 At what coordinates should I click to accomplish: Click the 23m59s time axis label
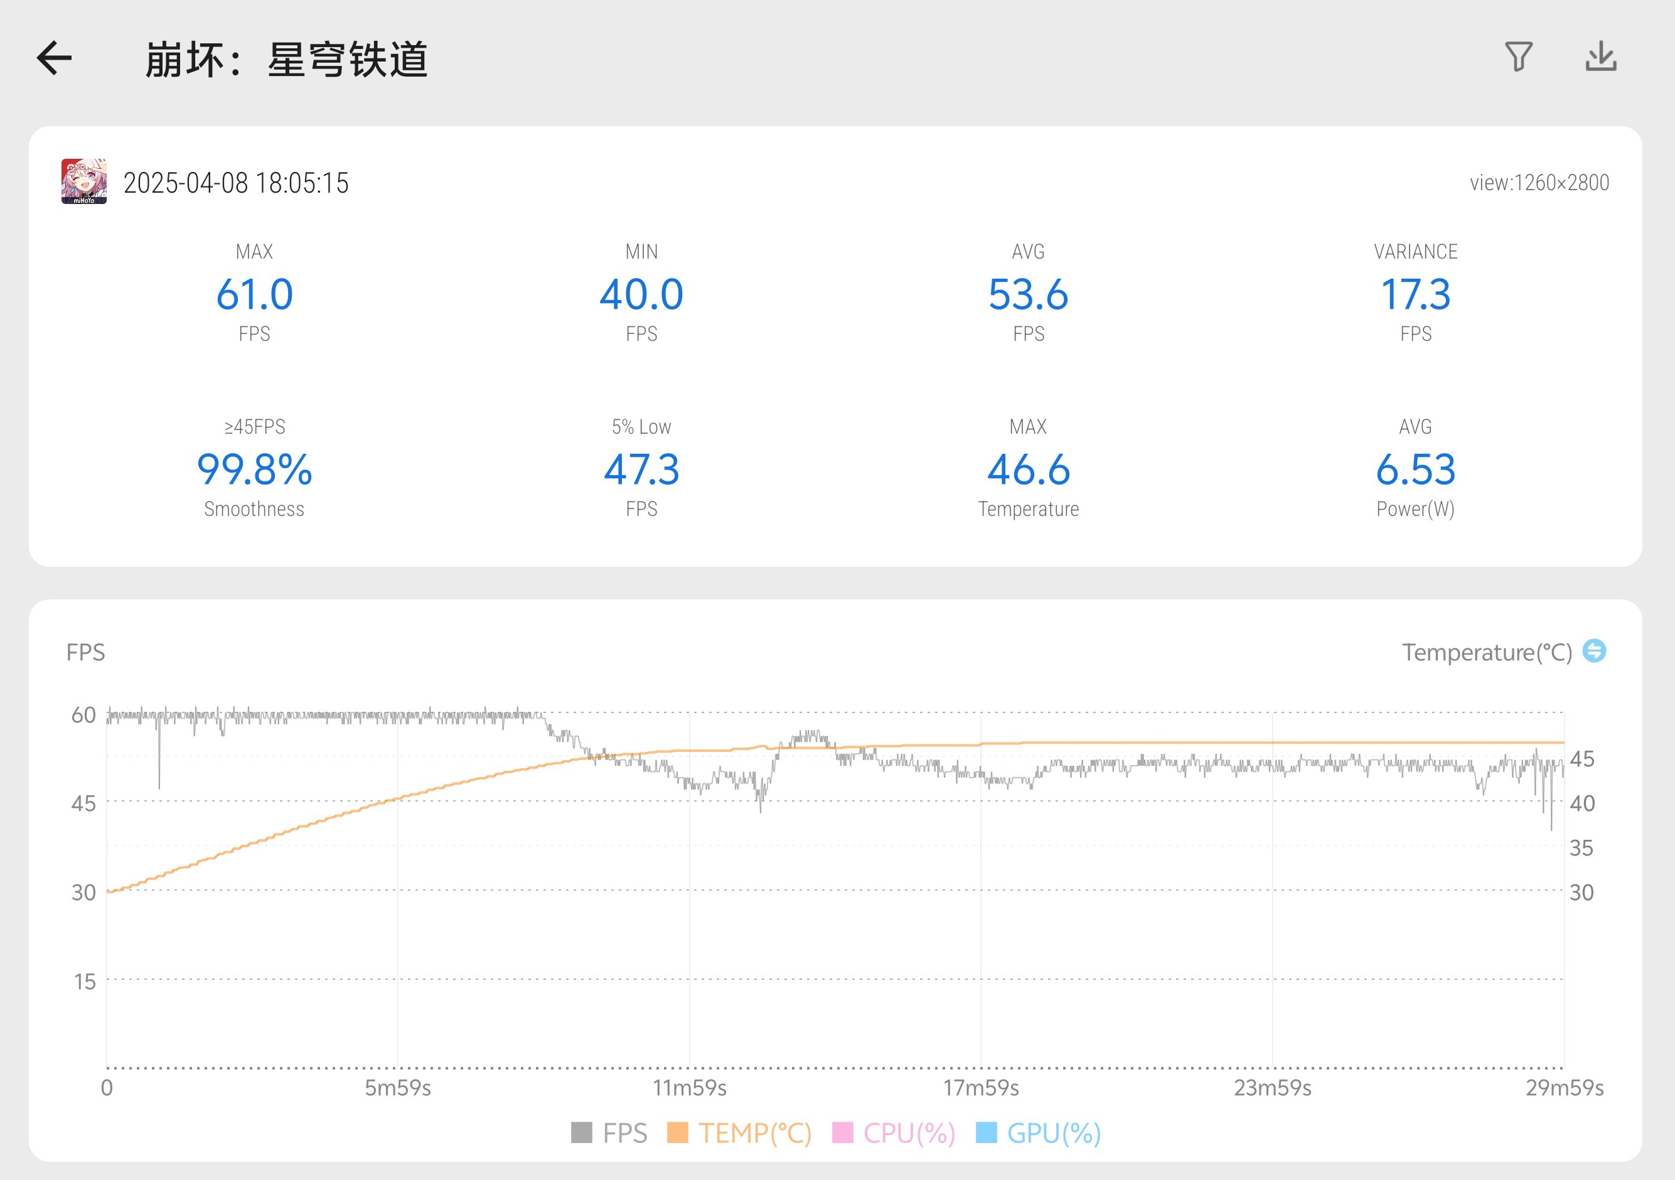1272,1087
